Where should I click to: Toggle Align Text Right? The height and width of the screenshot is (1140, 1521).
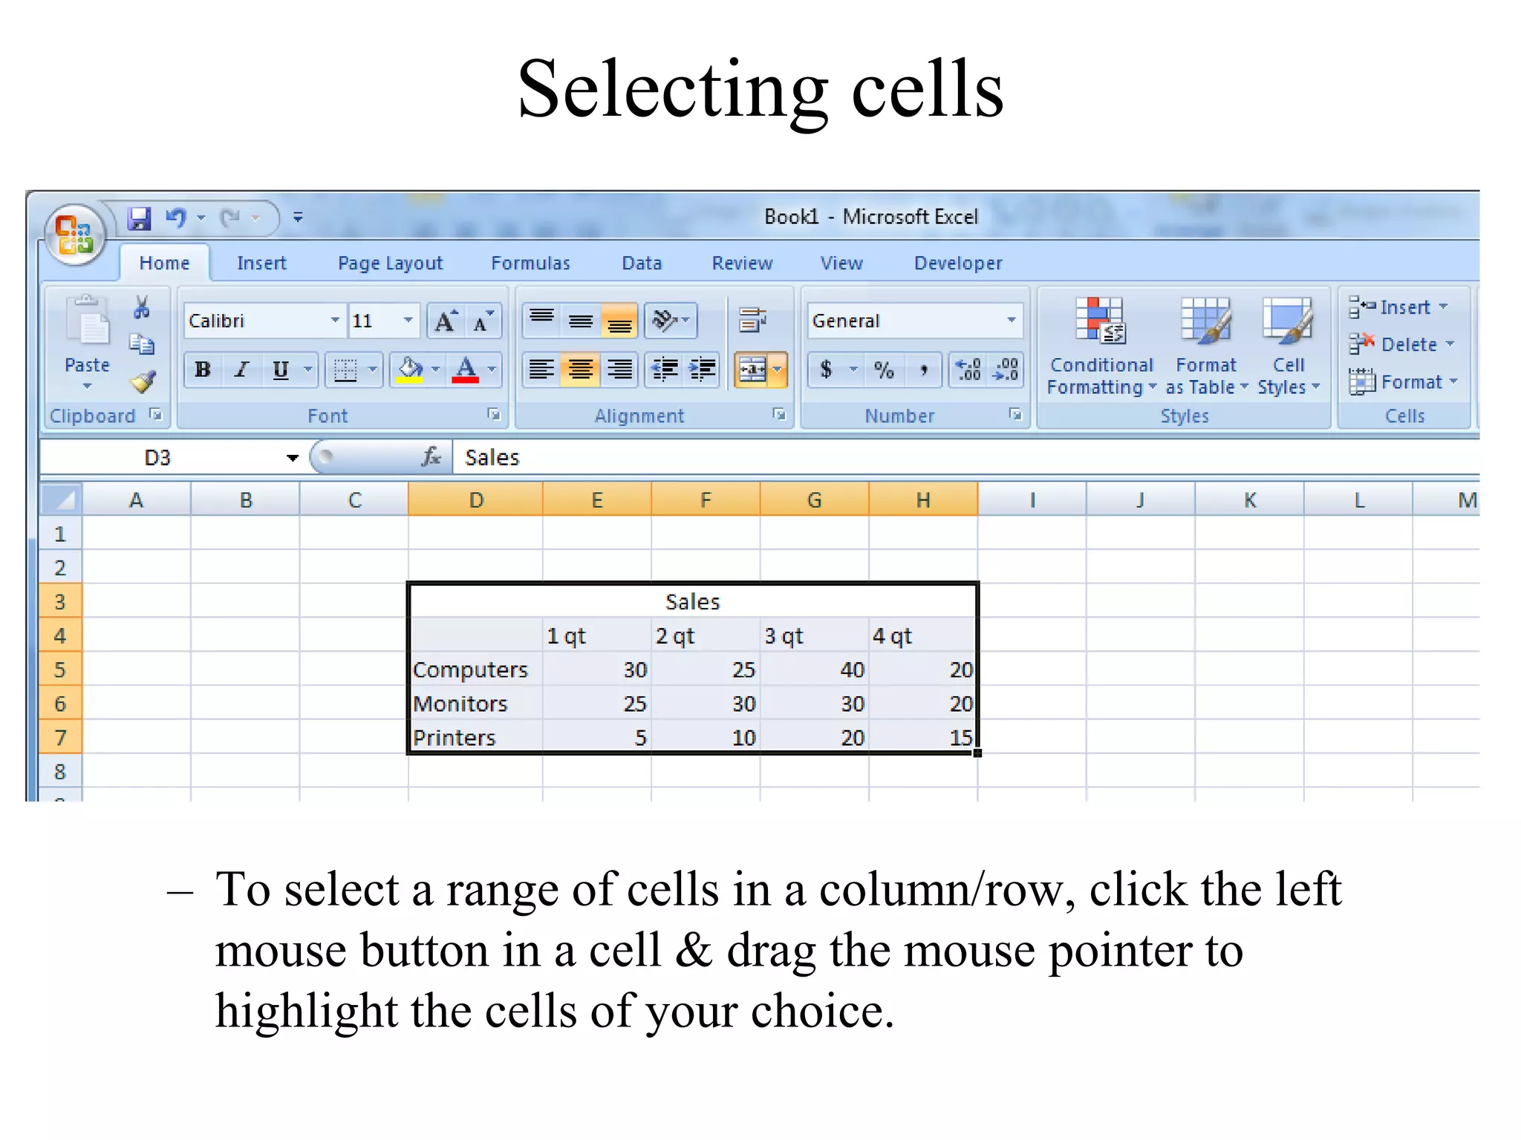619,370
